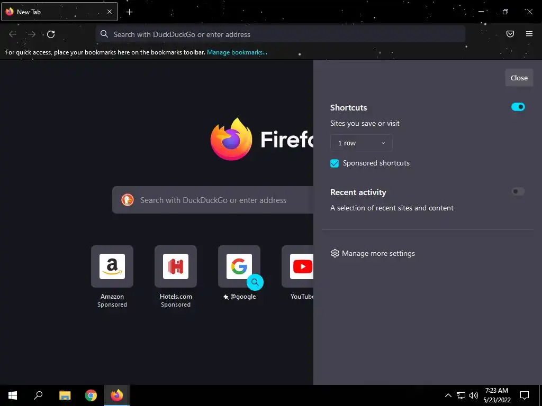
Task: Minimize the Firefox window
Action: tap(481, 12)
